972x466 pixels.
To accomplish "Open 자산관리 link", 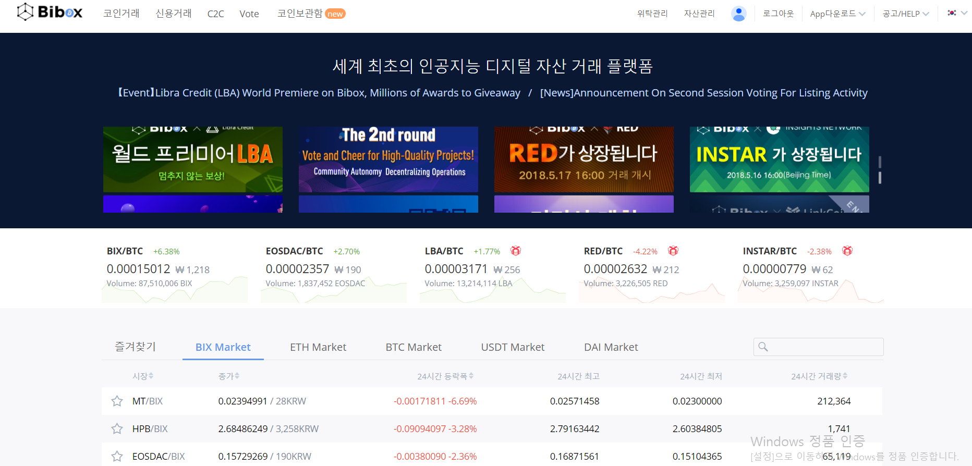I will [699, 14].
